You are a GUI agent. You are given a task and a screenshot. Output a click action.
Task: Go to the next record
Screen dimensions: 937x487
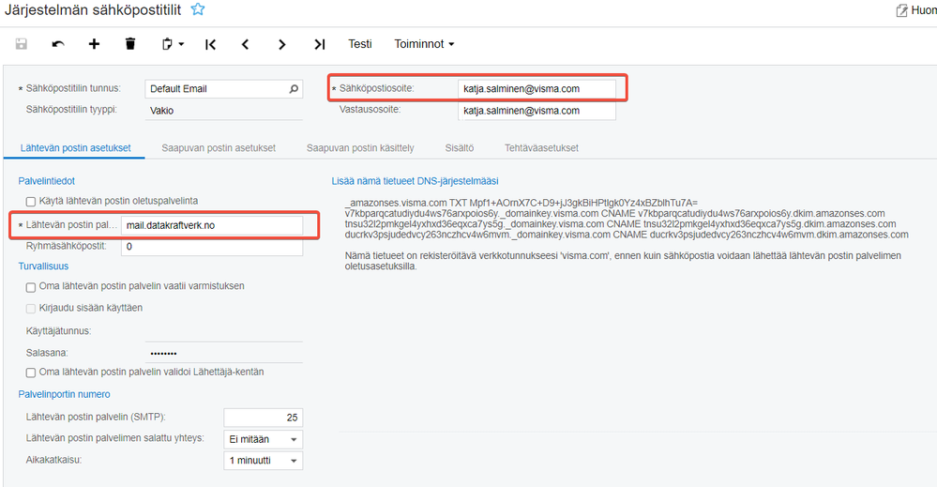[282, 44]
